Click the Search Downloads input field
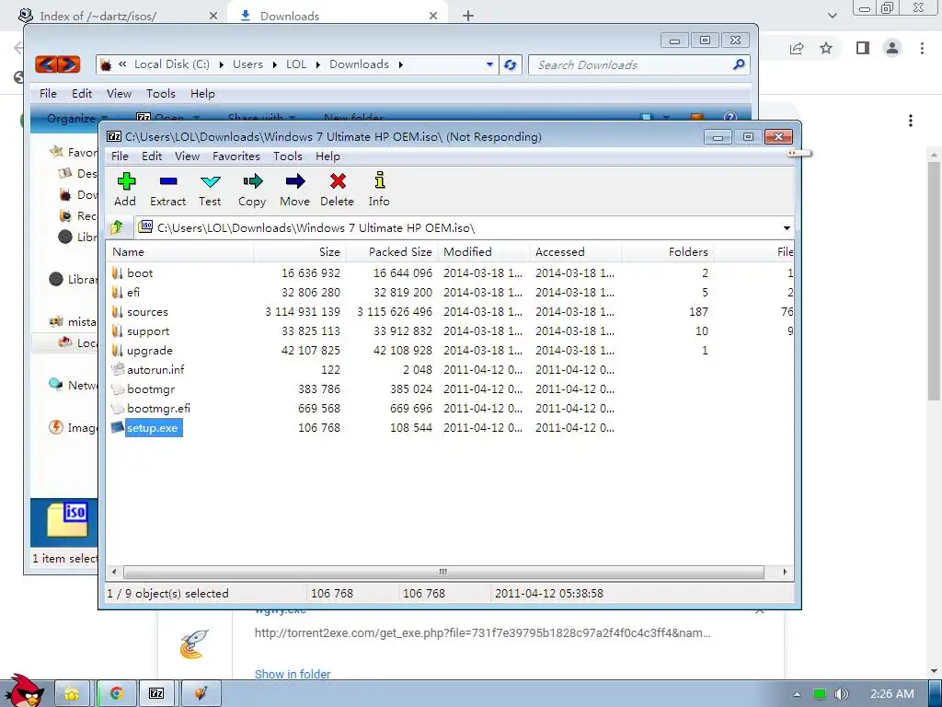This screenshot has width=942, height=707. [638, 64]
